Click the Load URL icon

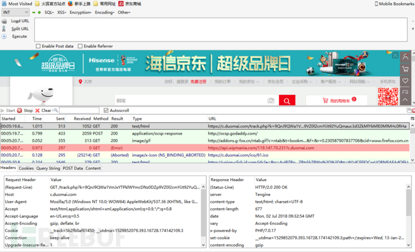4,21
